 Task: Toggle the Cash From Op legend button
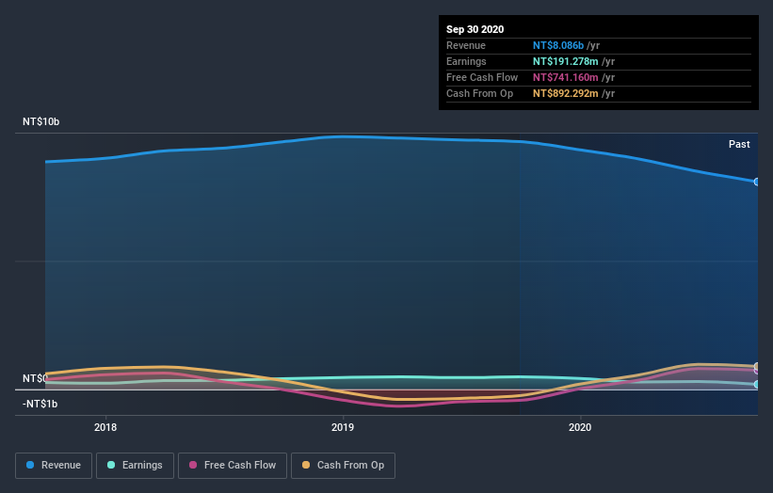(x=343, y=466)
